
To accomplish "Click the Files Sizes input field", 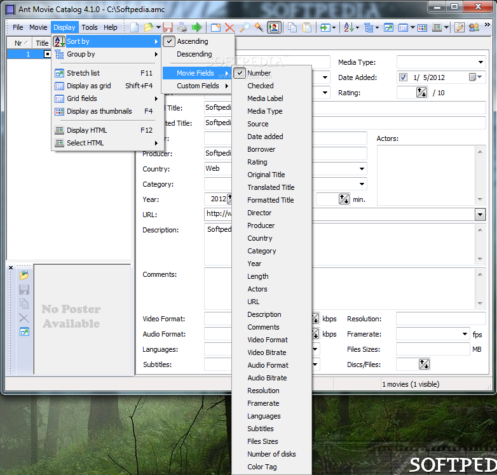I will [x=433, y=349].
